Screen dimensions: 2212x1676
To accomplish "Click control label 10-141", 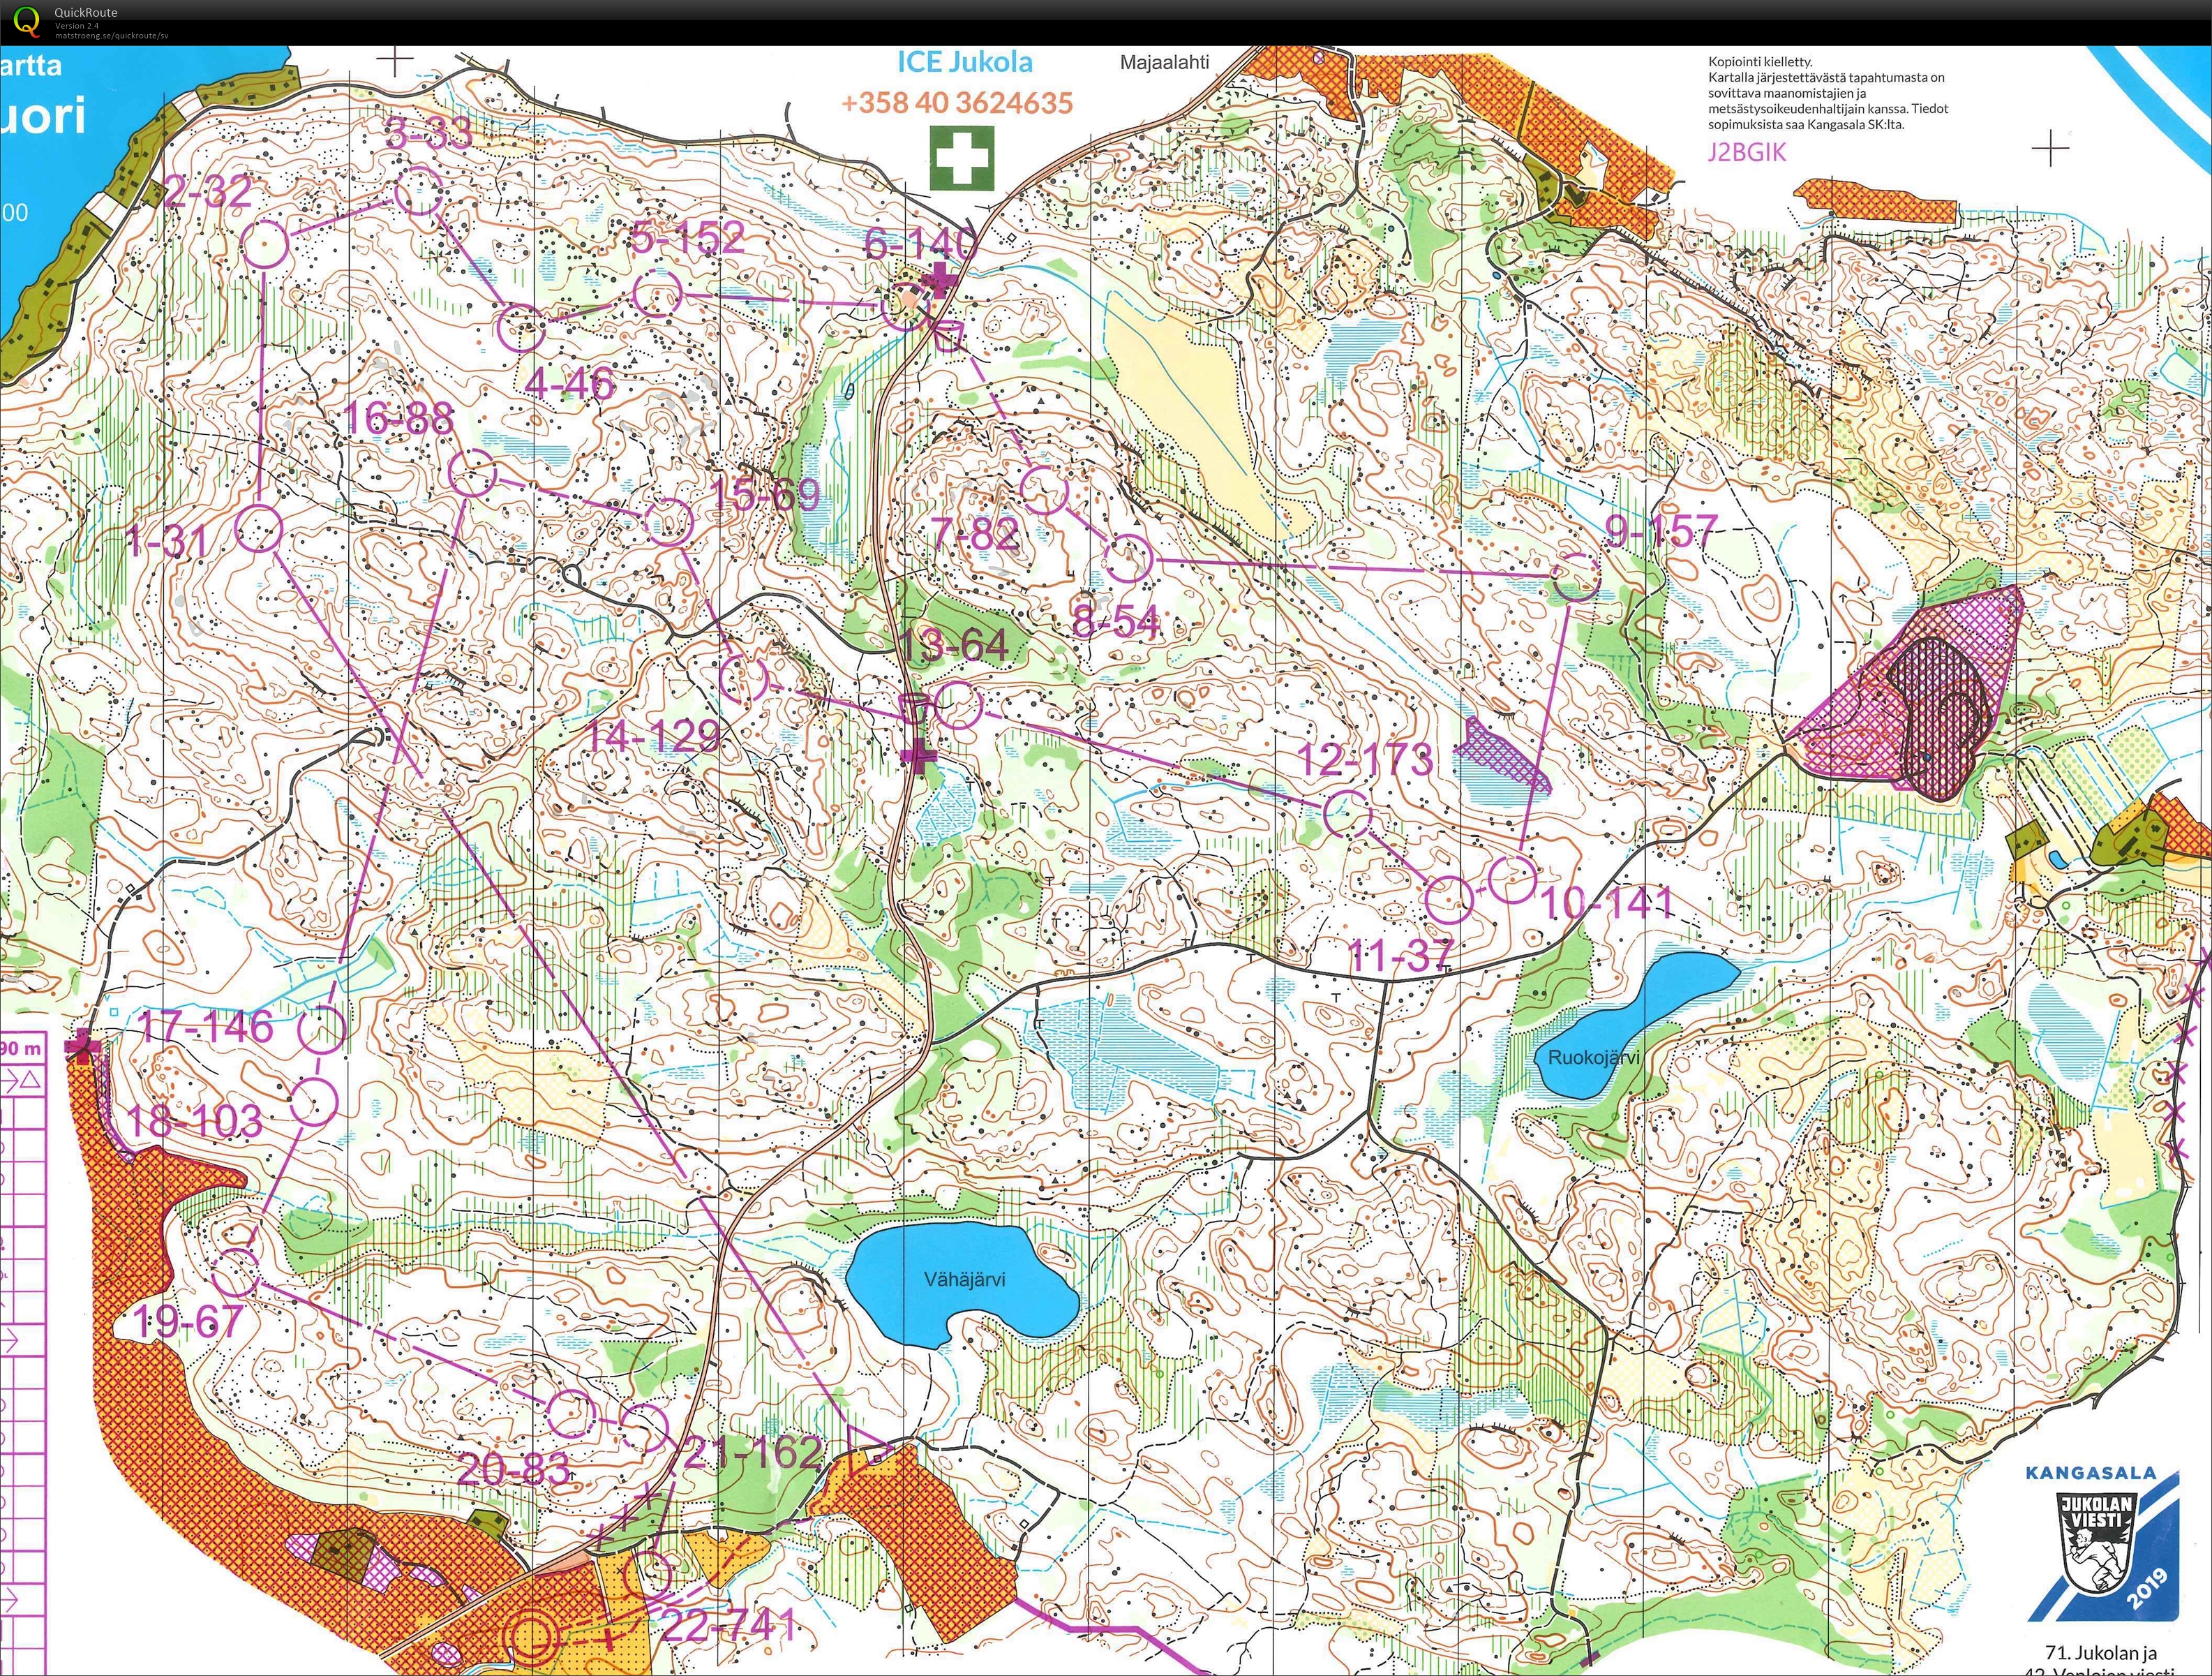I will pyautogui.click(x=1608, y=903).
